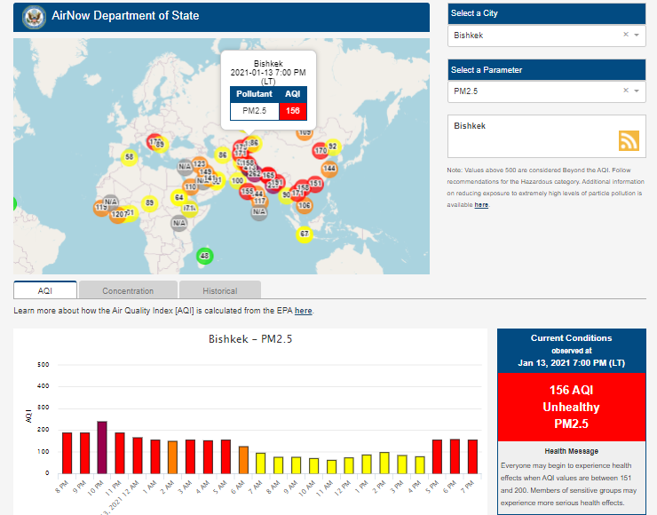Switch to the Concentration tab
Viewport: 657px width, 515px height.
(128, 290)
